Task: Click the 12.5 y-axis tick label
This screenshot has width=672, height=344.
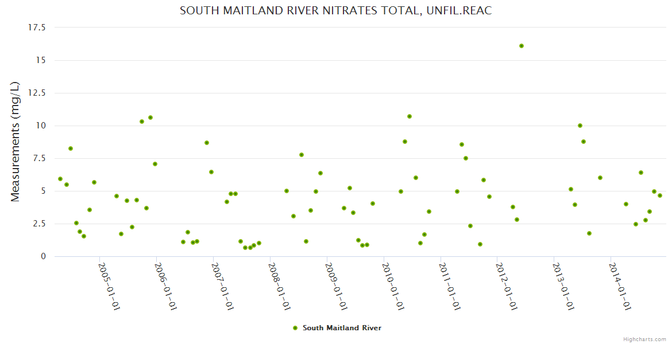Action: click(x=36, y=93)
